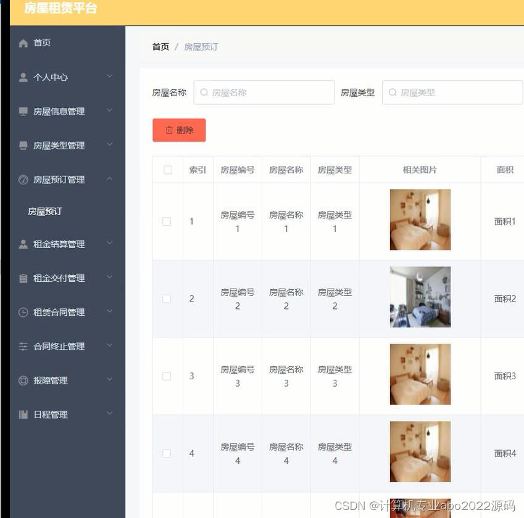Click the 房屋名称 2 cell
524x518 pixels.
click(286, 298)
